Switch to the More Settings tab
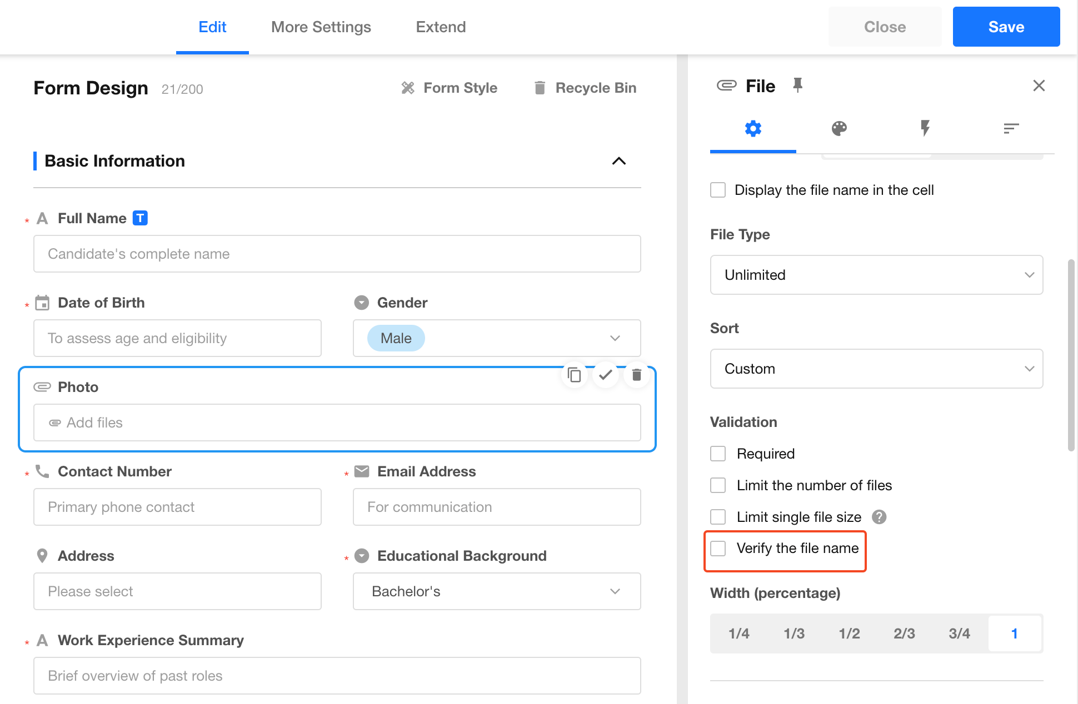 click(x=321, y=27)
